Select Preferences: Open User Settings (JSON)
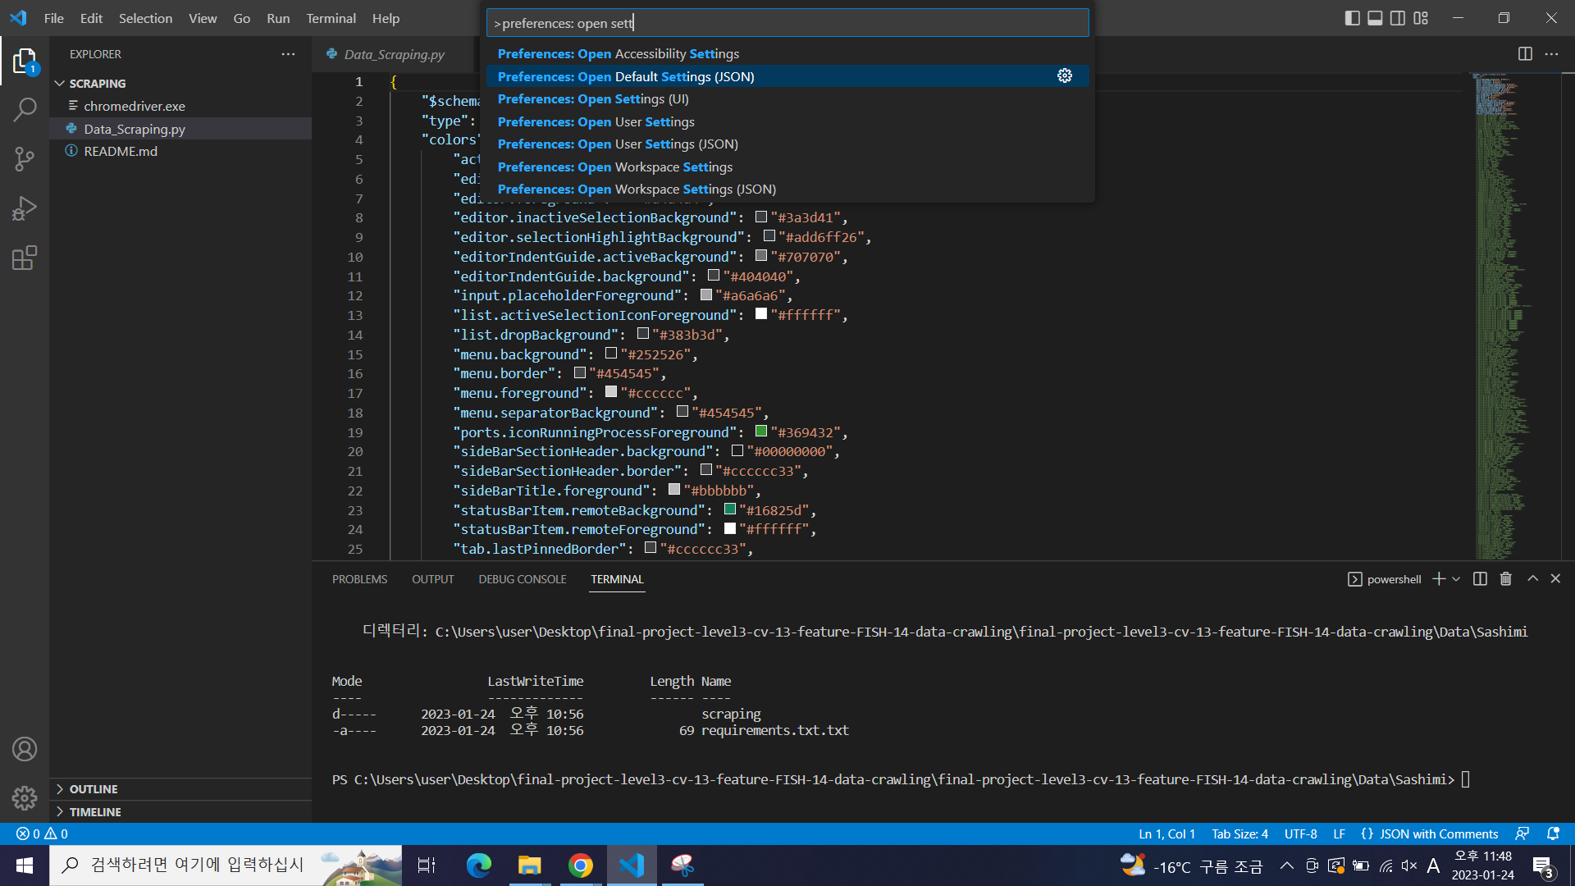1575x886 pixels. point(618,144)
